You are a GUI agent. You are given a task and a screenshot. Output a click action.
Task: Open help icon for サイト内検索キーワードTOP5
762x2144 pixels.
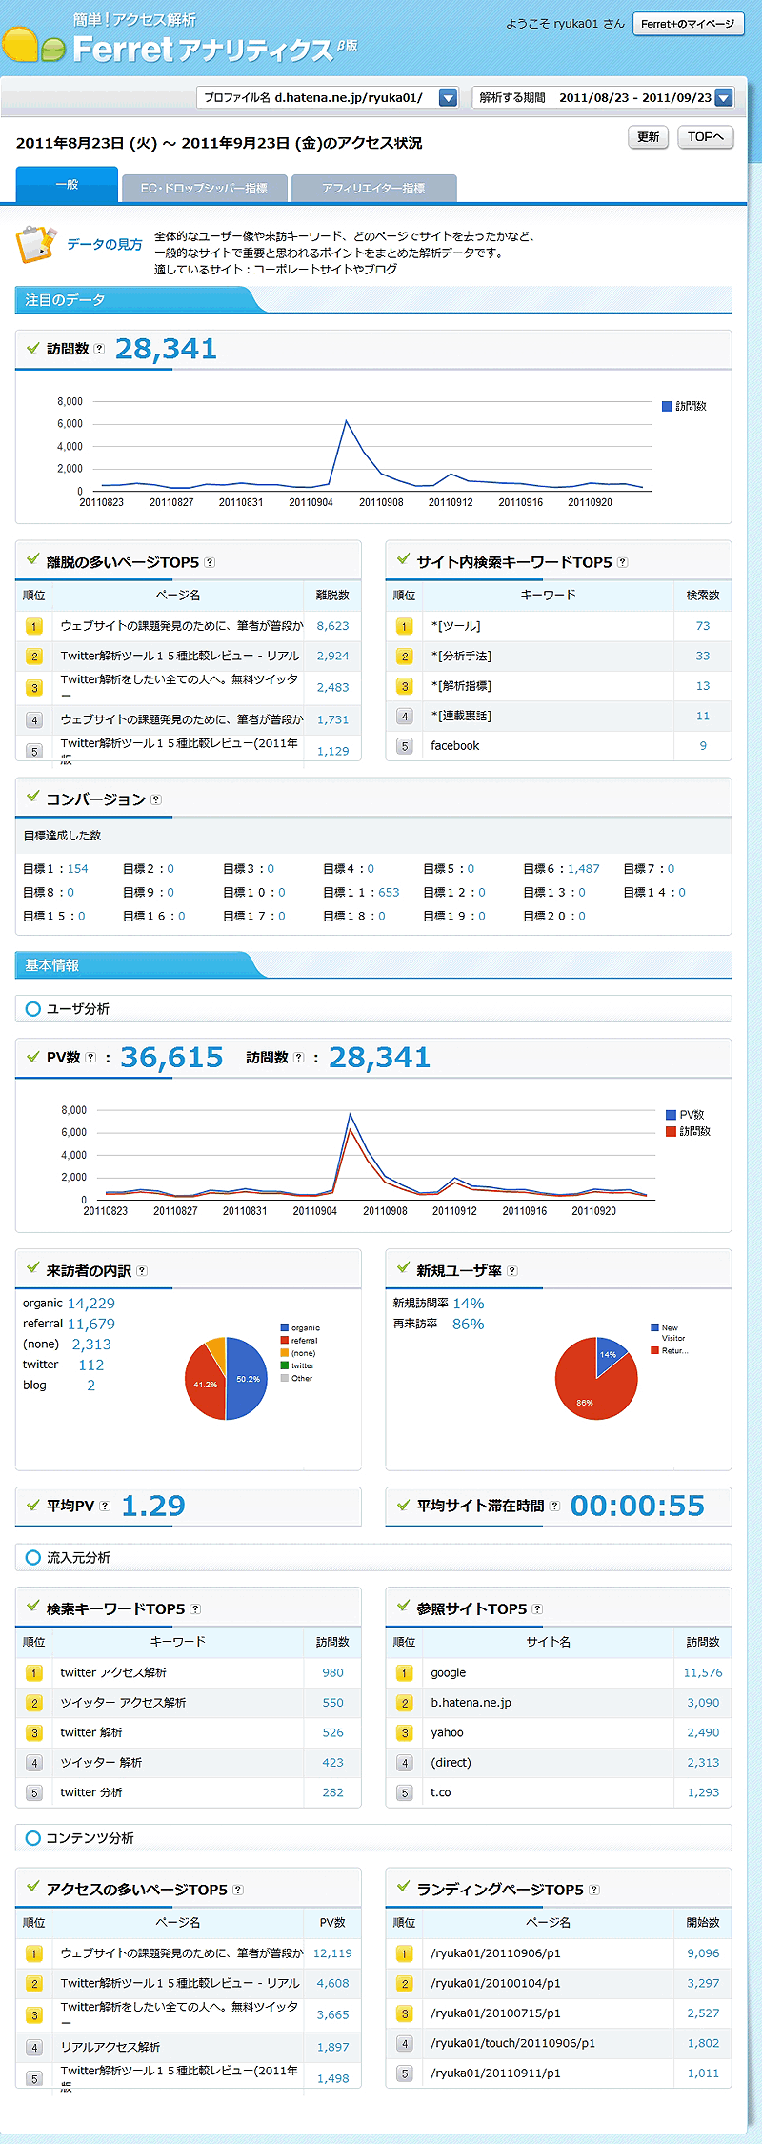click(622, 562)
